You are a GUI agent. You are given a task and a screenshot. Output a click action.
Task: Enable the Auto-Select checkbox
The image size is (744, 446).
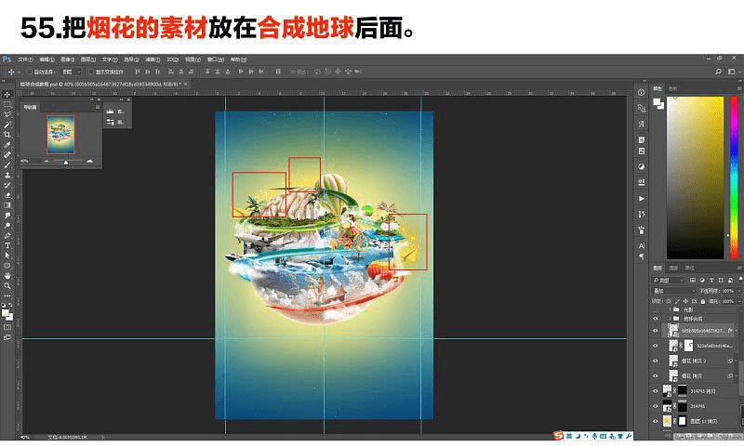29,72
